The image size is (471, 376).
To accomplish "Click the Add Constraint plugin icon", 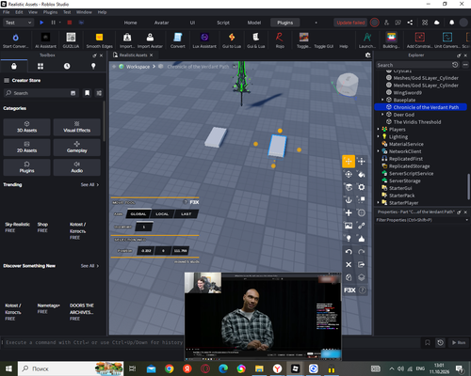I will 420,39.
